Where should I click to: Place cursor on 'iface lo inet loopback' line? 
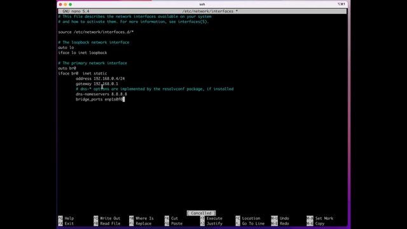(83, 53)
